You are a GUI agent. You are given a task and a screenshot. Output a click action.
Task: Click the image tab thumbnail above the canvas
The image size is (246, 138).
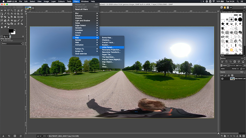28,8
